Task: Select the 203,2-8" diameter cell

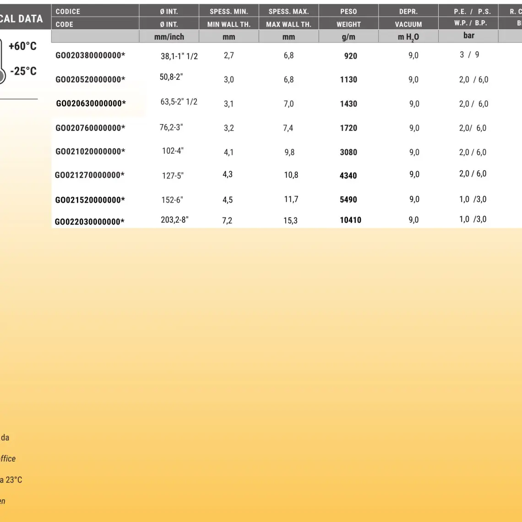Action: click(x=174, y=220)
